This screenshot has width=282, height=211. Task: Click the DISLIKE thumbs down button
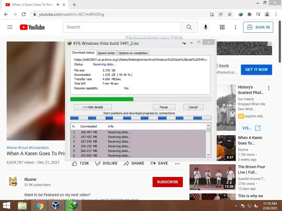coord(106,163)
